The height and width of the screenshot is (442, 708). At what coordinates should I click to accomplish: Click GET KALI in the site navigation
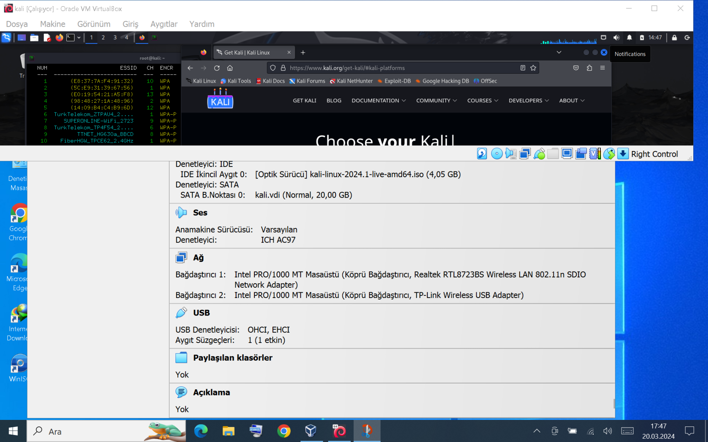coord(304,101)
